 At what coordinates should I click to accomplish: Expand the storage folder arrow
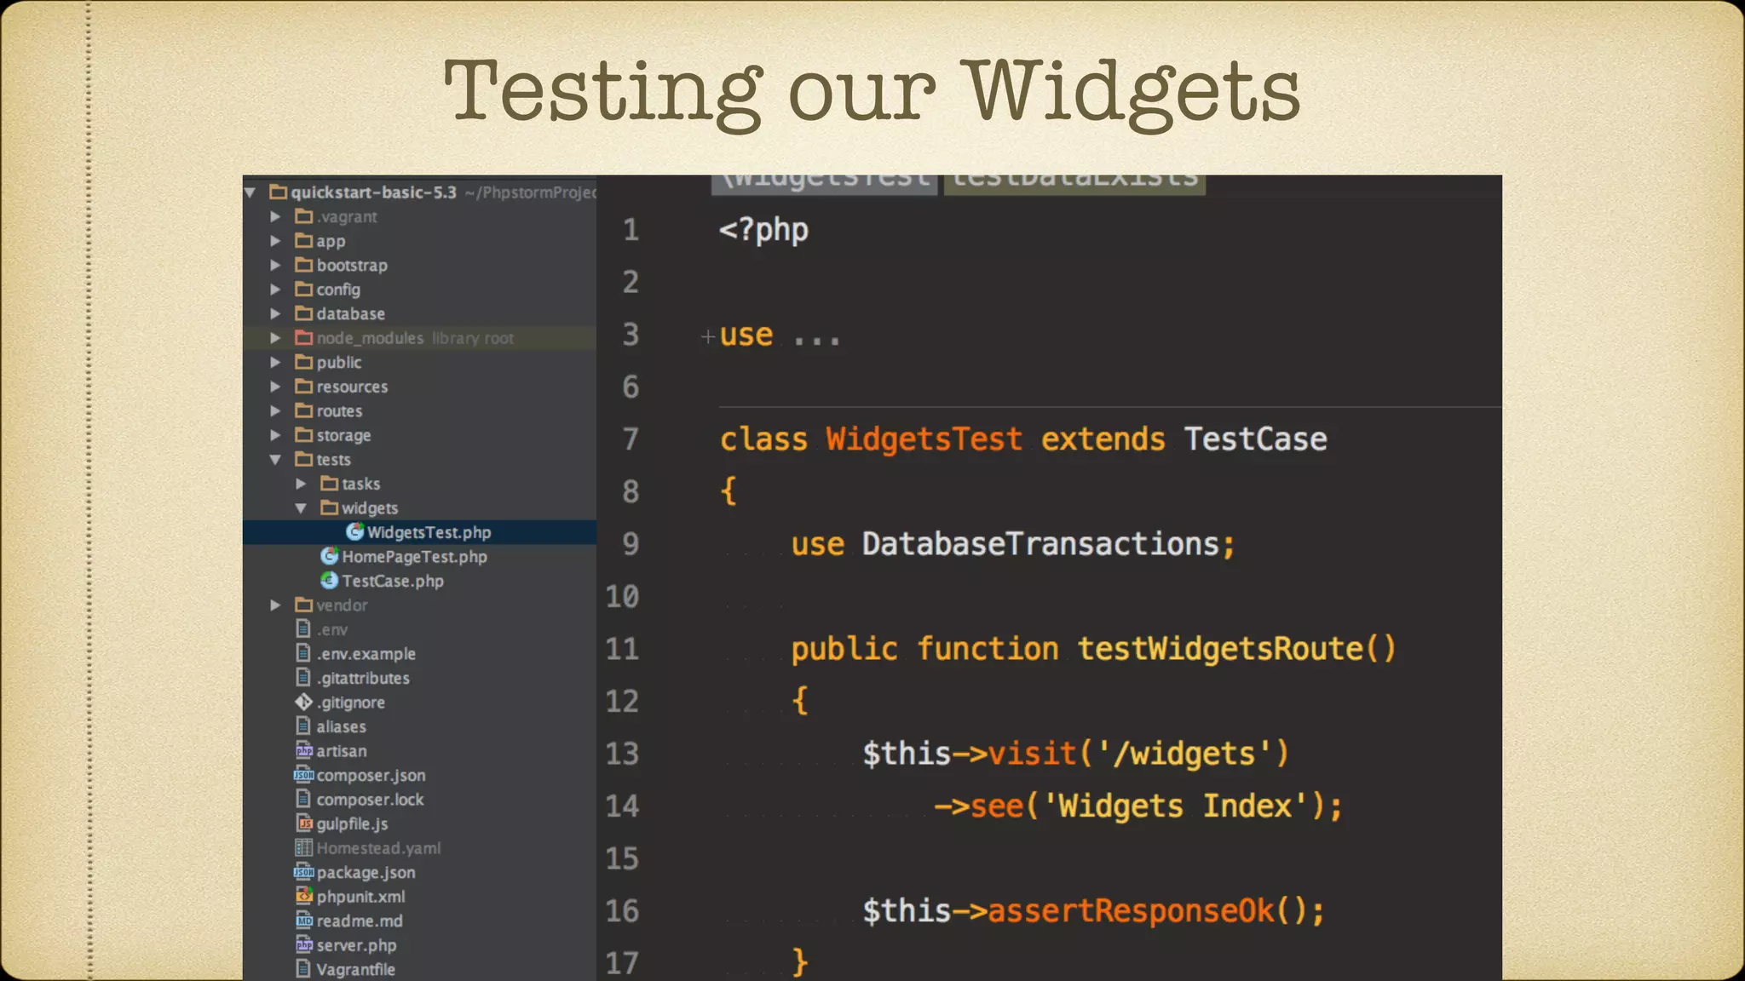[275, 435]
